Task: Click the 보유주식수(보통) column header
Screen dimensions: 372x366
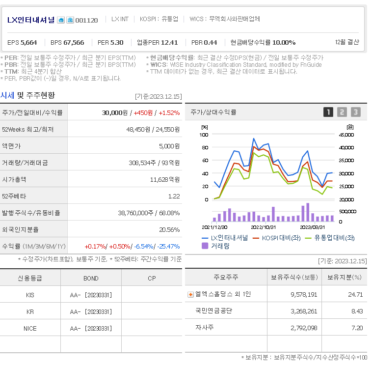Action: (x=294, y=277)
